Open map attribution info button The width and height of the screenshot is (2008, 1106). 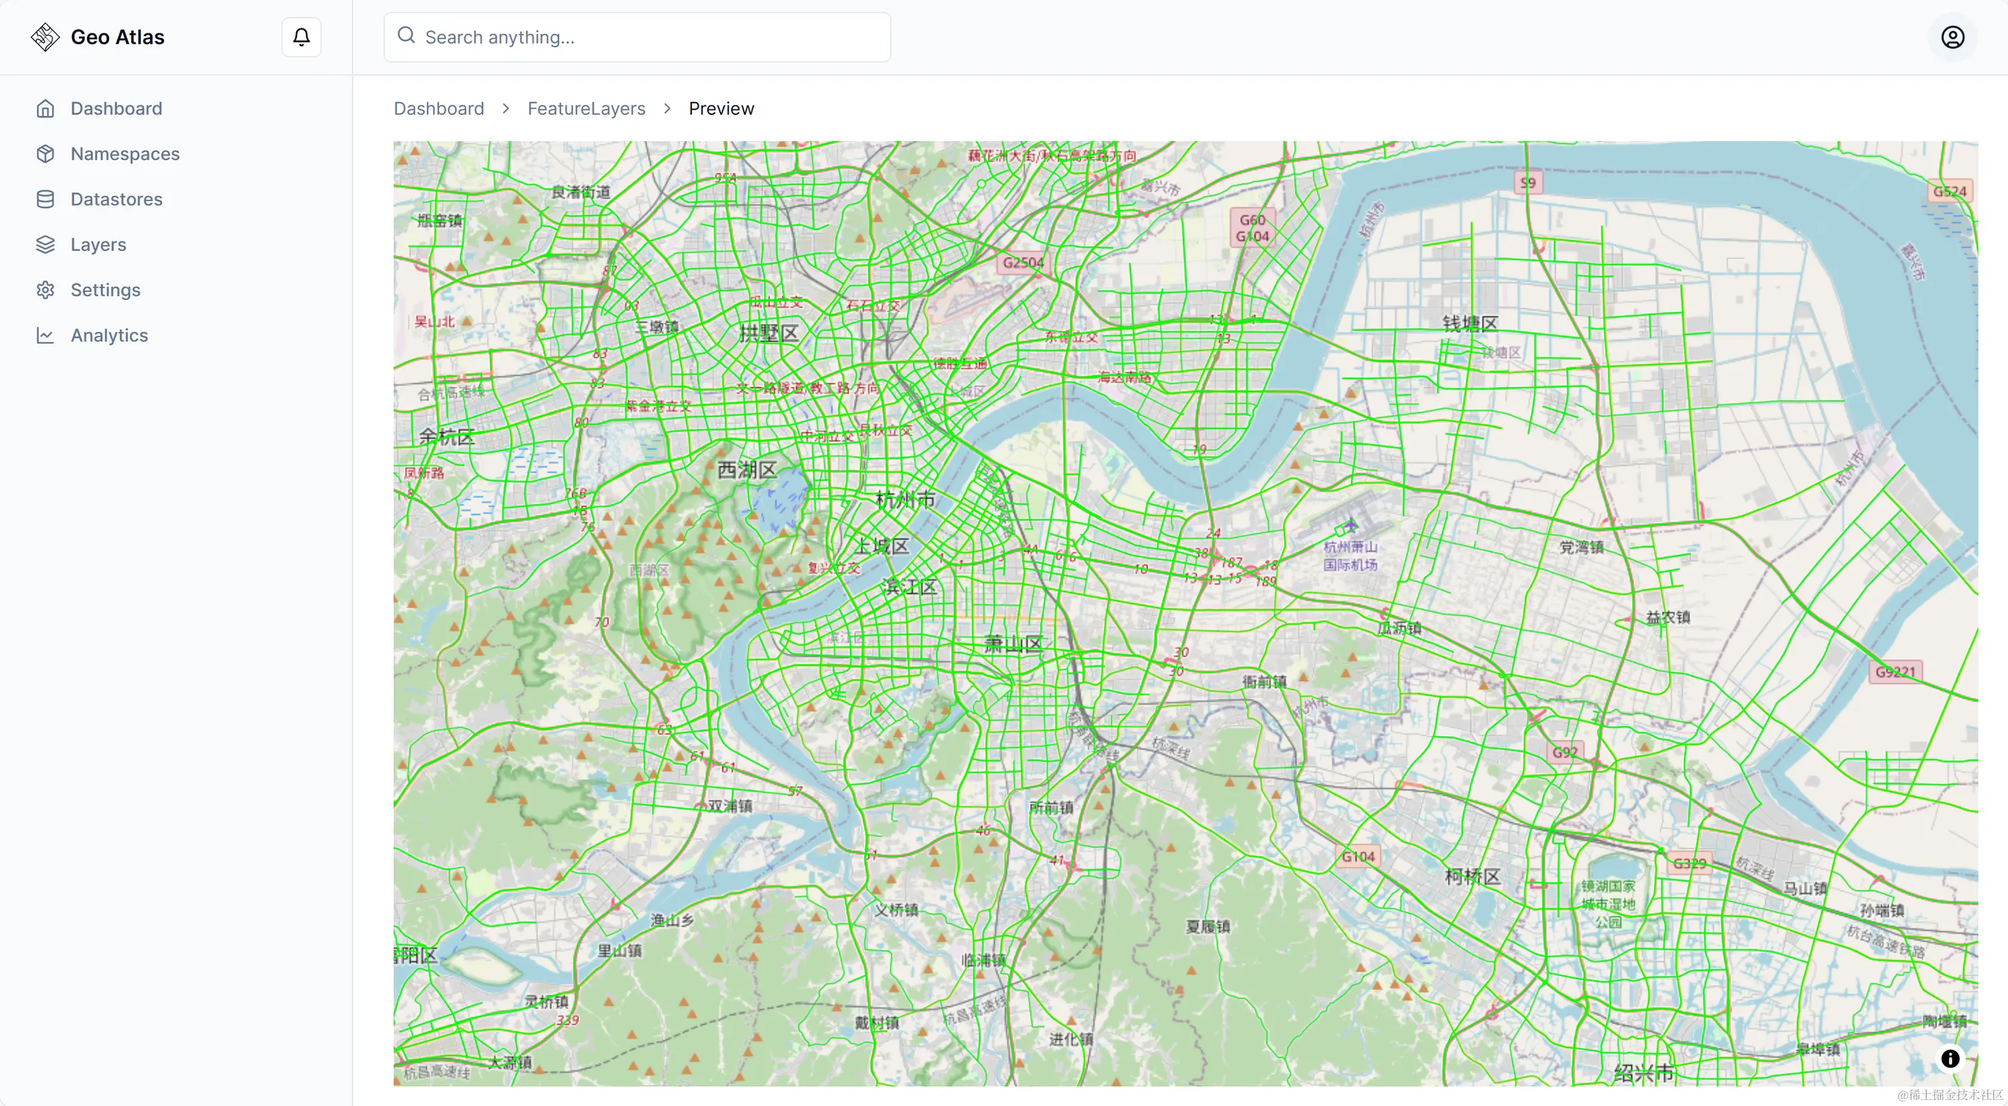[x=1950, y=1058]
